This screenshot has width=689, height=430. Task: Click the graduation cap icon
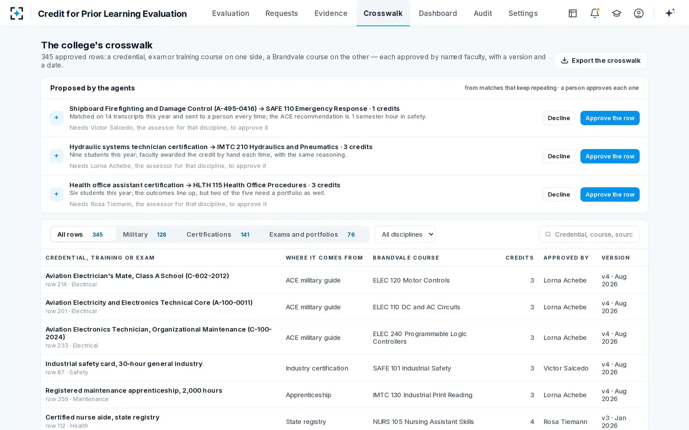617,13
